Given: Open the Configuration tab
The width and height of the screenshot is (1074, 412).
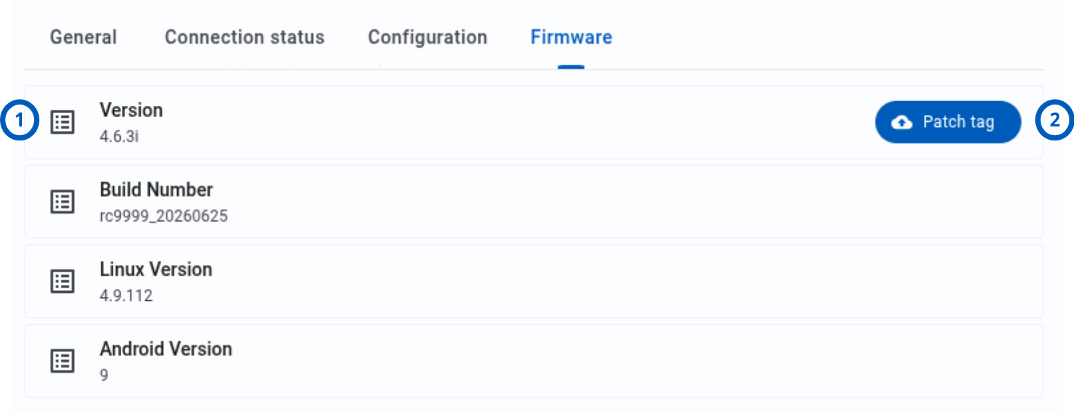Looking at the screenshot, I should point(427,37).
